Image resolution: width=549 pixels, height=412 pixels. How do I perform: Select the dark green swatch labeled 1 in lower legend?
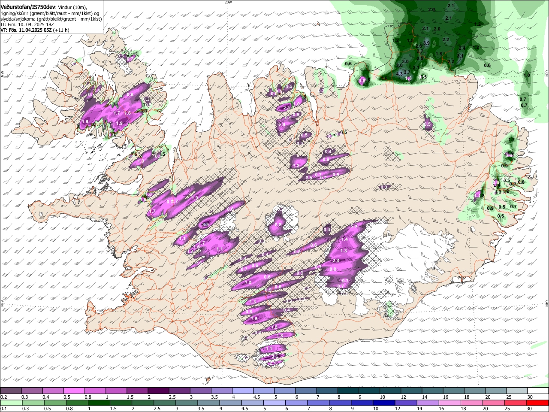pos(99,403)
